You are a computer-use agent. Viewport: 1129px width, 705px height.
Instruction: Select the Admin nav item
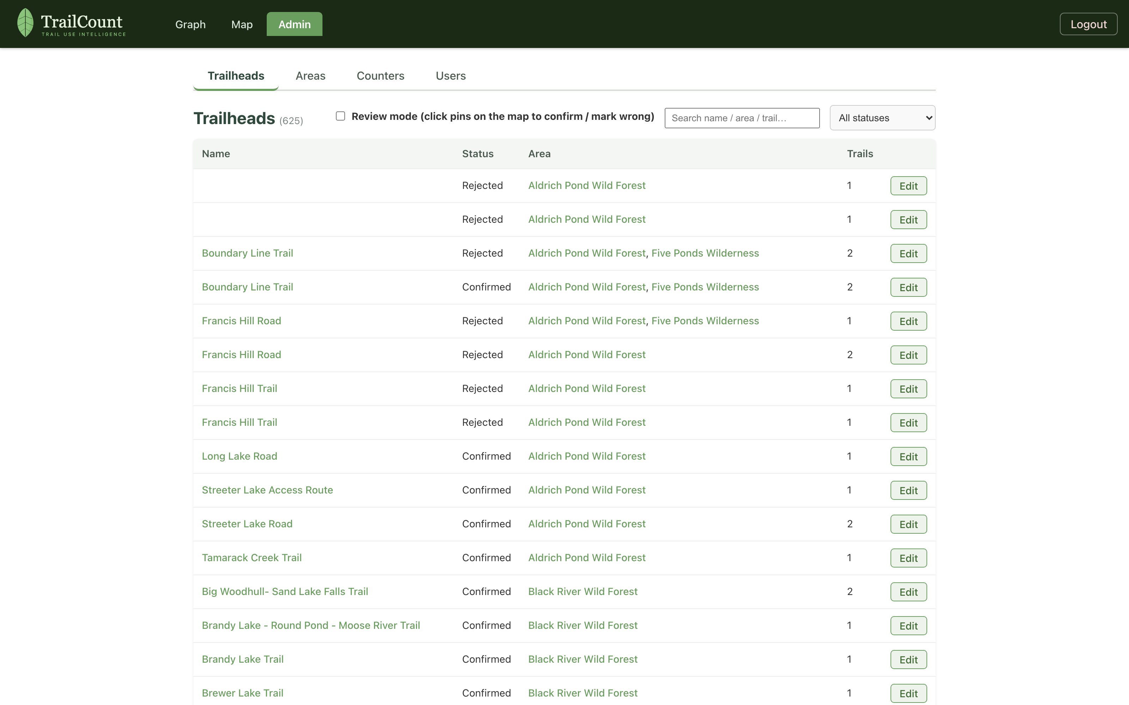294,24
